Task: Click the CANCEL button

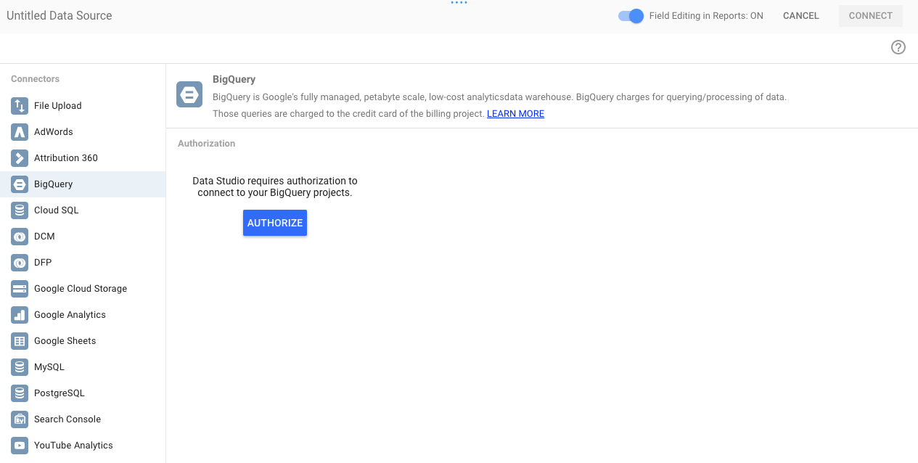Action: coord(801,16)
